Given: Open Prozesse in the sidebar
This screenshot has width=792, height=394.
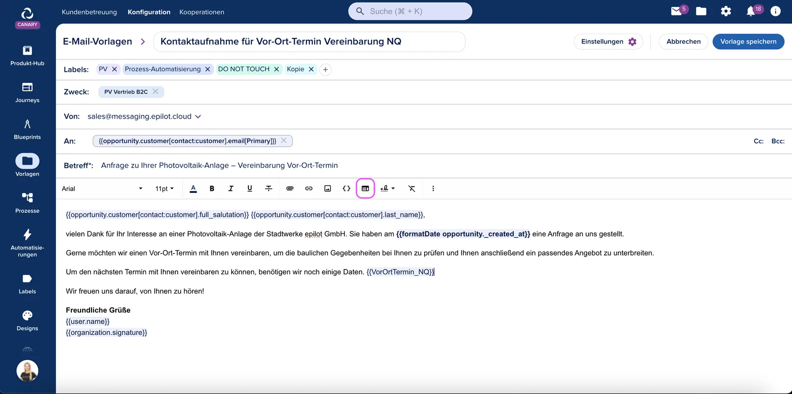Looking at the screenshot, I should (27, 203).
